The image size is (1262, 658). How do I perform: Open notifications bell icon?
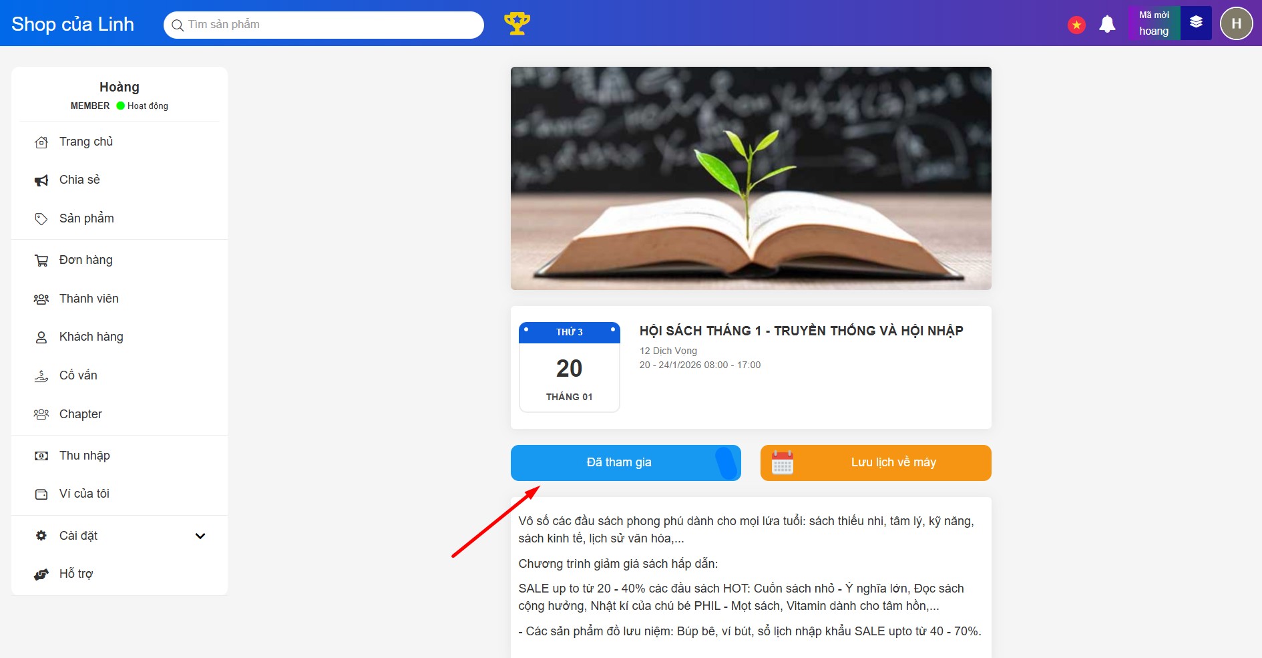pyautogui.click(x=1107, y=24)
